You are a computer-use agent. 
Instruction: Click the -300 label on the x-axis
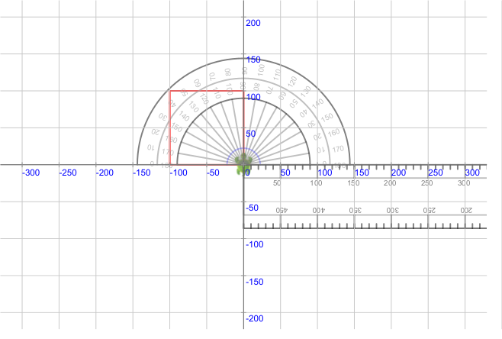[31, 173]
